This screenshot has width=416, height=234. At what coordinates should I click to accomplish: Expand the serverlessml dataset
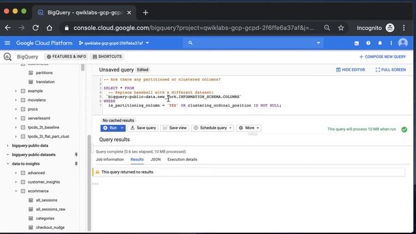16,118
